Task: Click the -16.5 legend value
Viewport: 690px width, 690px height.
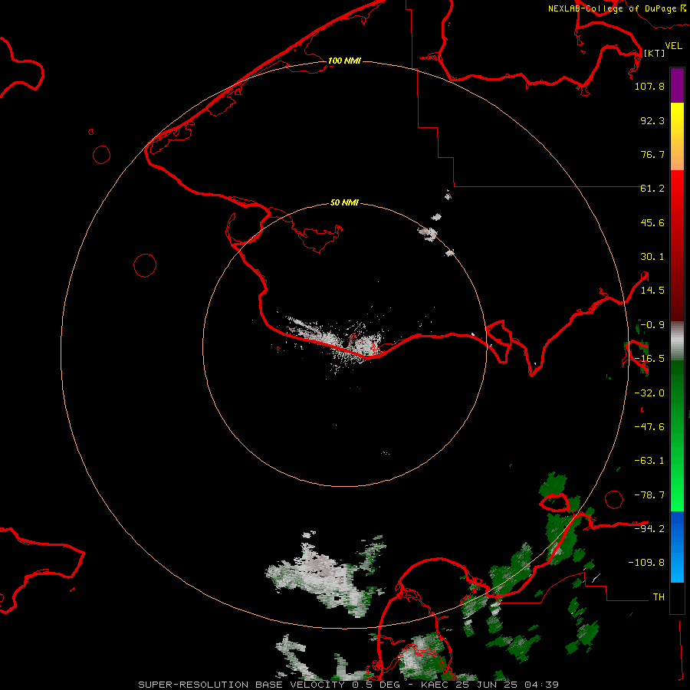Action: 649,359
